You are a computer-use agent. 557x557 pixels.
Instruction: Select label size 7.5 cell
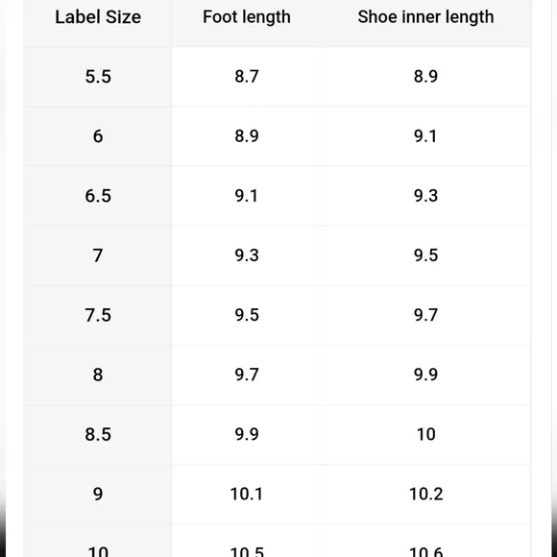98,315
